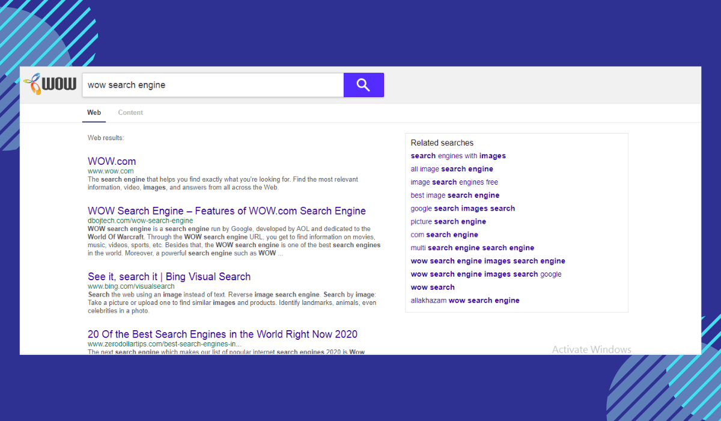This screenshot has height=421, width=721.
Task: Open 'See it, search it | Bing Visual Search'
Action: 169,277
